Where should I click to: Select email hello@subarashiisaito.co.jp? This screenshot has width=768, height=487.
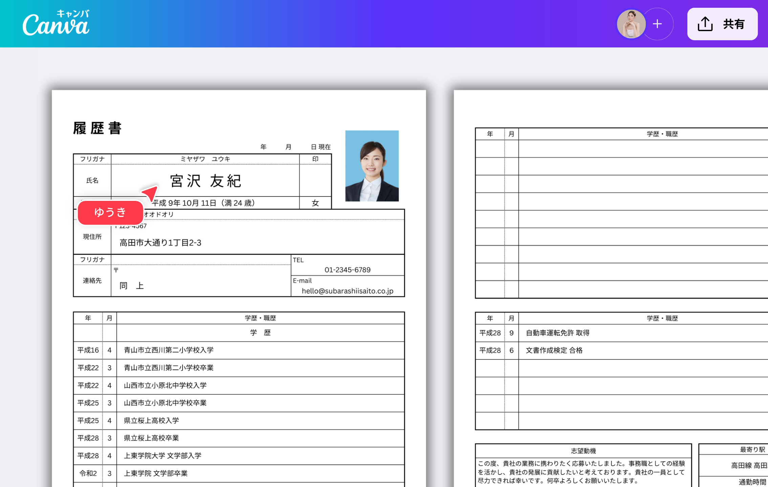tap(347, 291)
